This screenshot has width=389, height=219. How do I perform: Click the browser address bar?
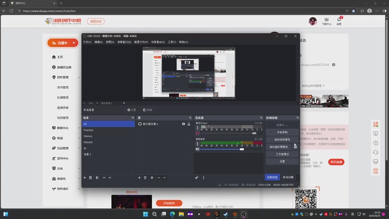point(181,11)
